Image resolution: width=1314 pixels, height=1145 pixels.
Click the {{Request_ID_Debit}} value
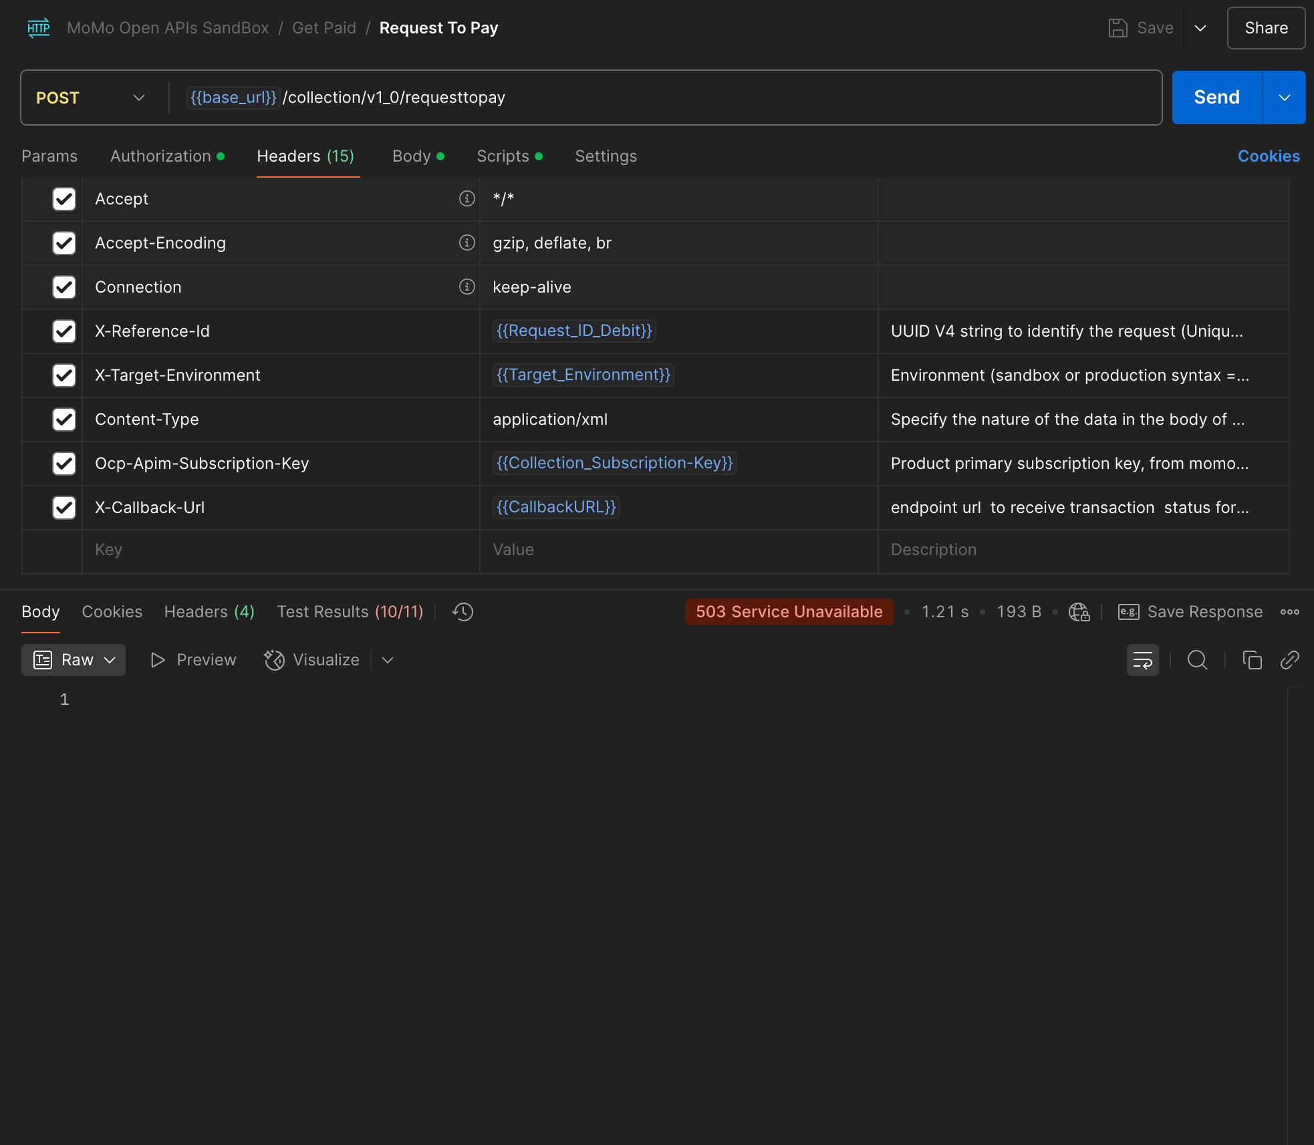574,331
